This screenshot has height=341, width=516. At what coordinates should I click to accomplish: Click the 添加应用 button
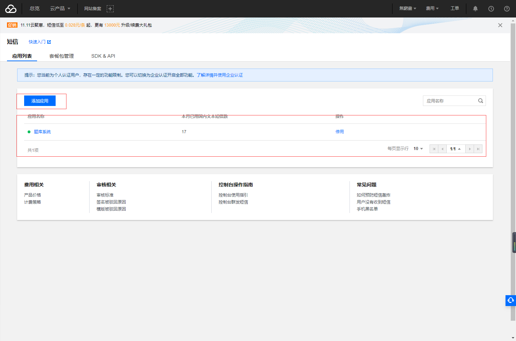click(40, 101)
